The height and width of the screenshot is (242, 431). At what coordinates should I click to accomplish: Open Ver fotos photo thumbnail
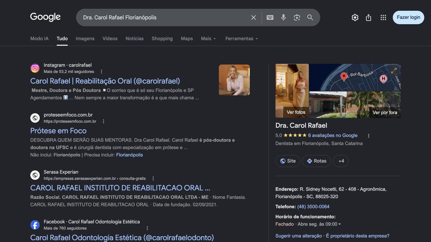(292, 91)
